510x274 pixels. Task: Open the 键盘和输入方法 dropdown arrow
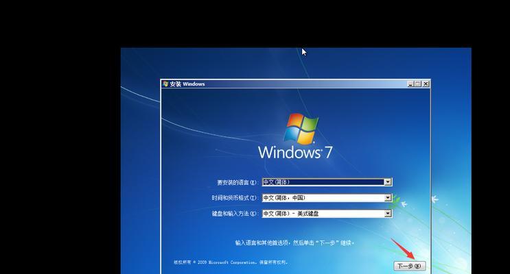pos(387,213)
